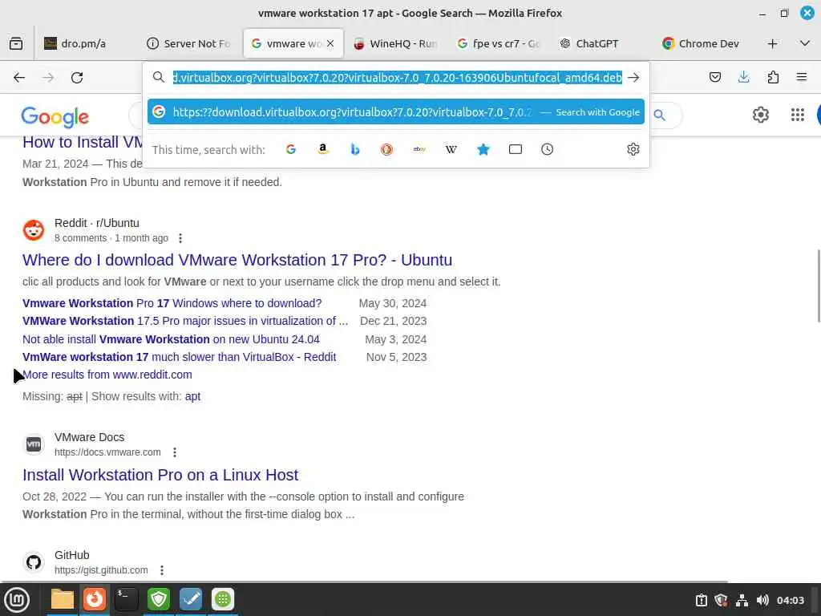Image resolution: width=821 pixels, height=616 pixels.
Task: Click More results from www.reddit.com
Action: tap(107, 375)
